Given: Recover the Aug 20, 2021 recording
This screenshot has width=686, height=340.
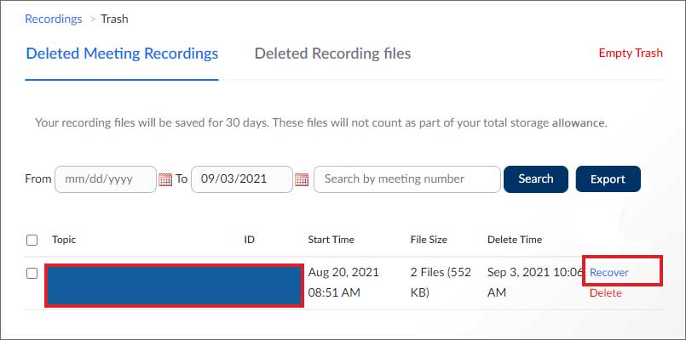Looking at the screenshot, I should tap(609, 272).
